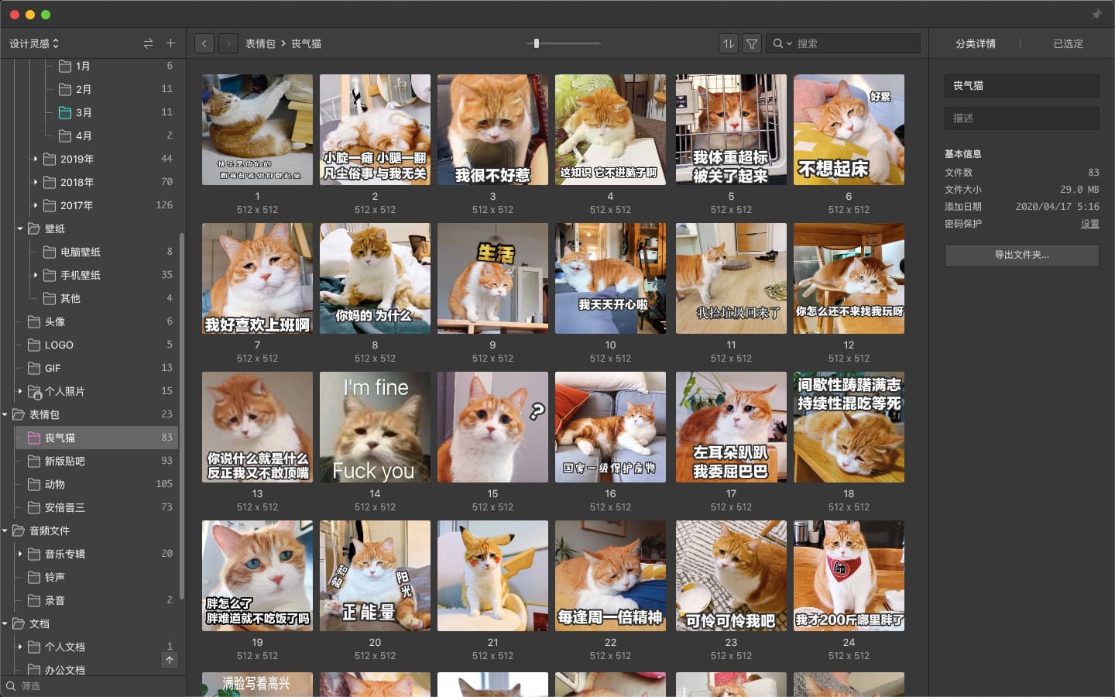Click the switch library arrows icon
1115x697 pixels.
click(x=148, y=43)
